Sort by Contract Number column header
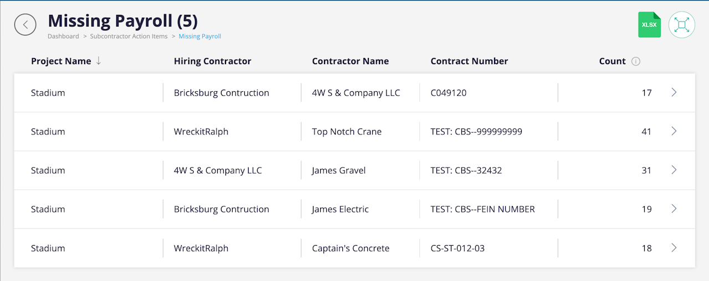The image size is (709, 281). tap(469, 61)
